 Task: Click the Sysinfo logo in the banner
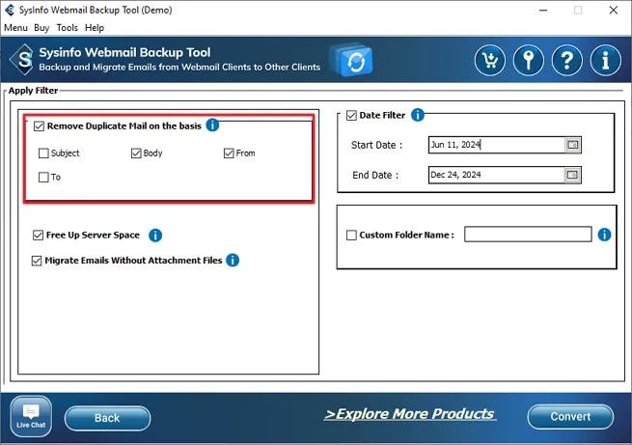pyautogui.click(x=22, y=60)
